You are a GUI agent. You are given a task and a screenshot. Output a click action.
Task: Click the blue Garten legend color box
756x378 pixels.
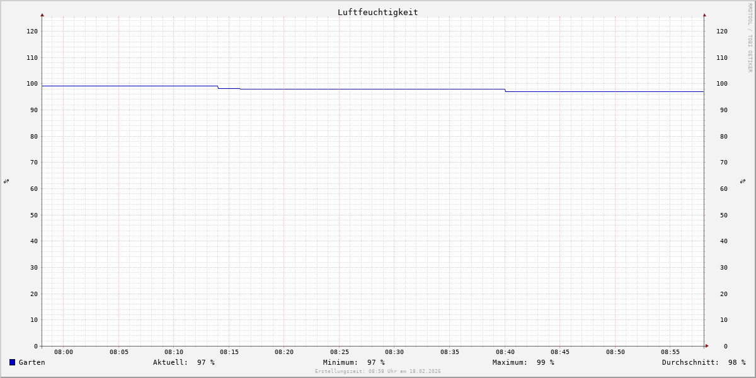click(12, 362)
